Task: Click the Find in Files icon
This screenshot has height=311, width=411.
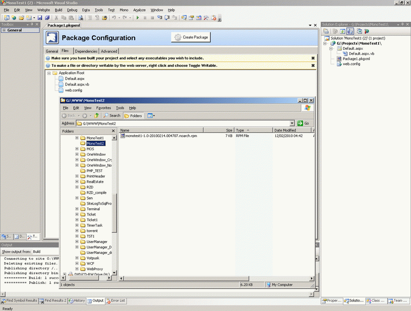Action: (81, 17)
